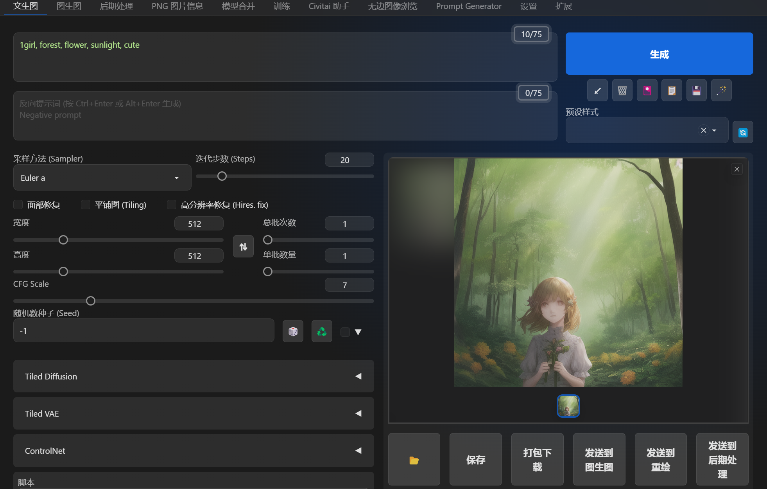The height and width of the screenshot is (489, 767).
Task: Expand the Tiled Diffusion section
Action: pyautogui.click(x=194, y=376)
